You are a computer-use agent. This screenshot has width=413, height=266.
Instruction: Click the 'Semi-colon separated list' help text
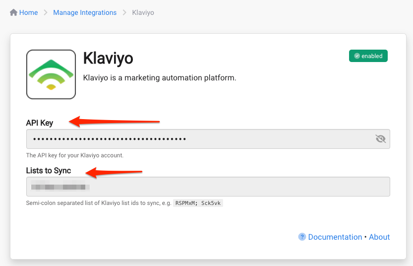pos(99,203)
